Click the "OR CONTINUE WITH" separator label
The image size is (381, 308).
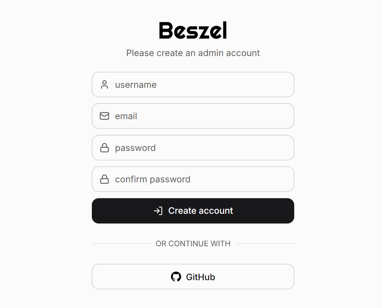click(193, 244)
